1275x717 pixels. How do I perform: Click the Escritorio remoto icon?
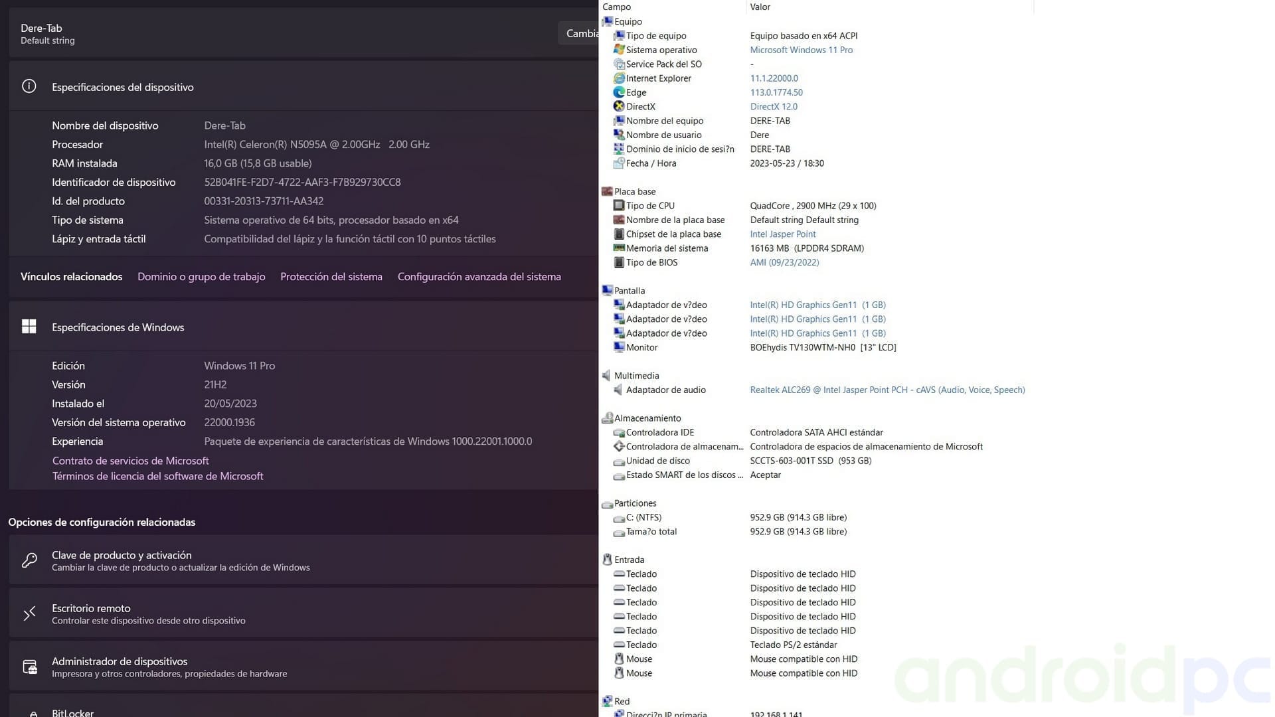pos(29,613)
